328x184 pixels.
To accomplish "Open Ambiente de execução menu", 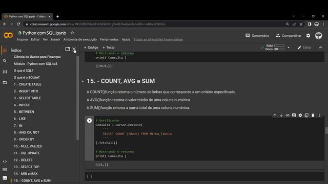I will pyautogui.click(x=80, y=39).
